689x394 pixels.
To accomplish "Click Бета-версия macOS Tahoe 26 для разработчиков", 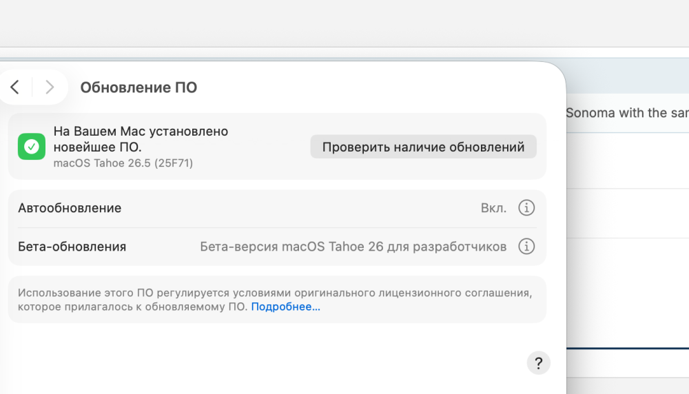I will [353, 247].
